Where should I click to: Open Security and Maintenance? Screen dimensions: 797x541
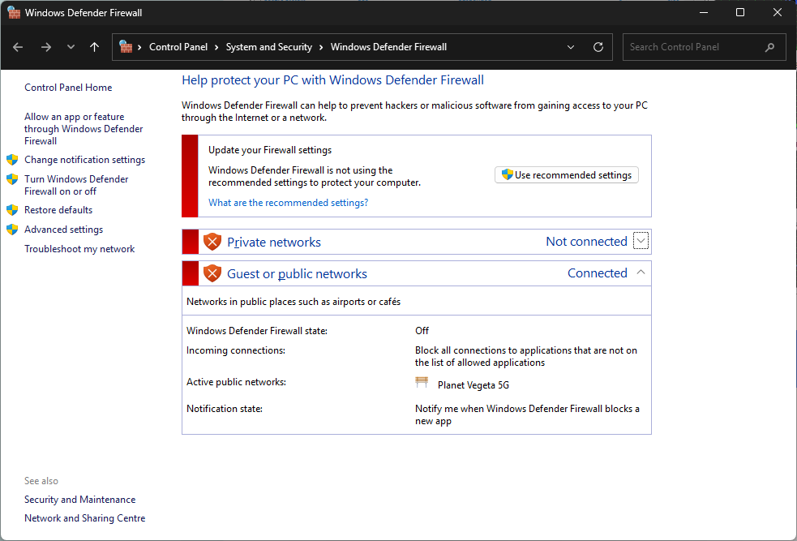tap(79, 500)
